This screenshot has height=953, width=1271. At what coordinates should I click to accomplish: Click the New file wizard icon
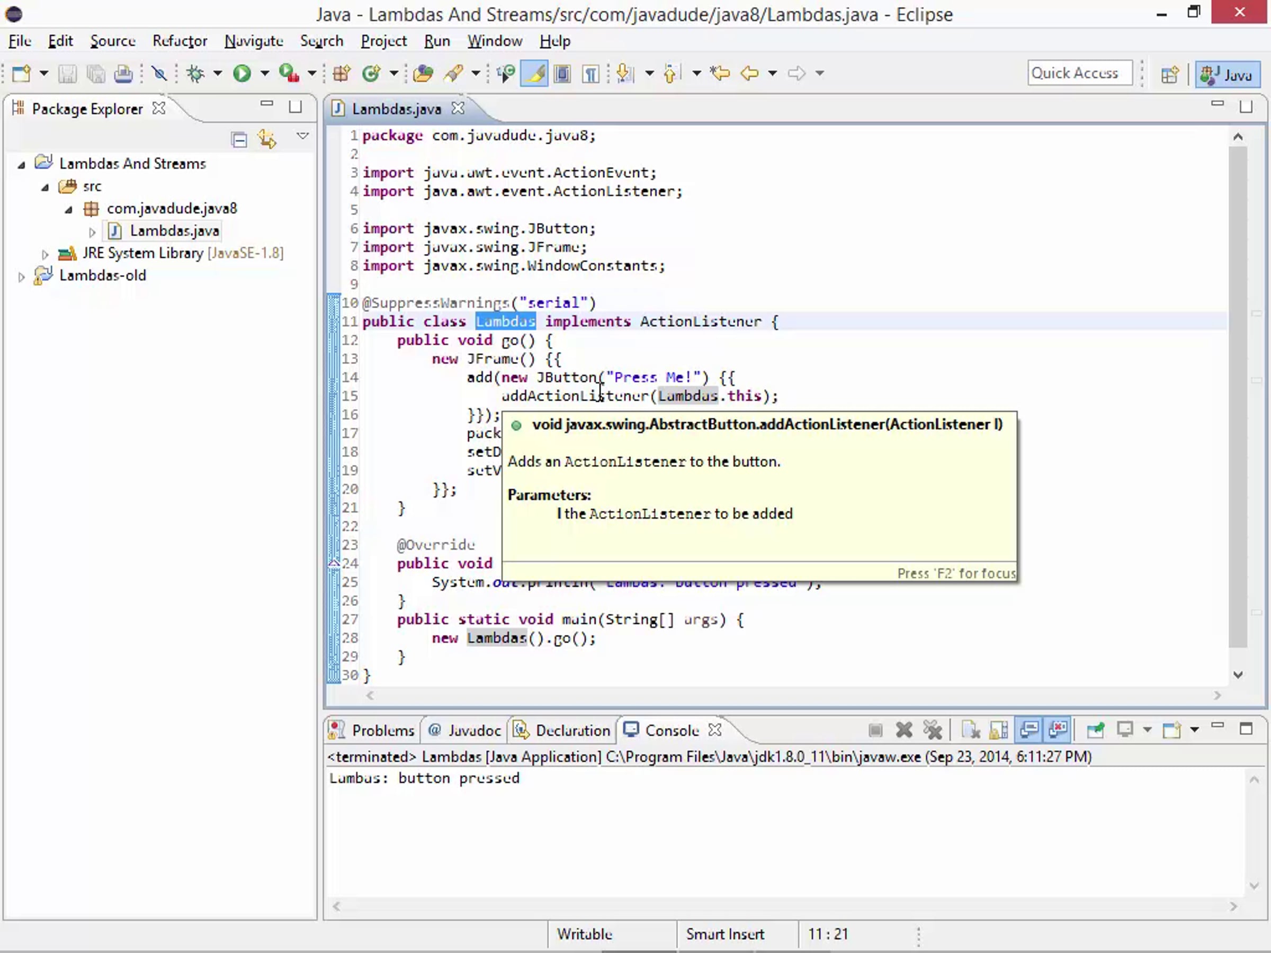(x=21, y=74)
